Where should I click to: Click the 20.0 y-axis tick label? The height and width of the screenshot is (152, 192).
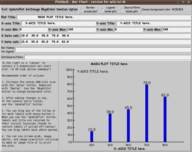[x=70, y=128]
